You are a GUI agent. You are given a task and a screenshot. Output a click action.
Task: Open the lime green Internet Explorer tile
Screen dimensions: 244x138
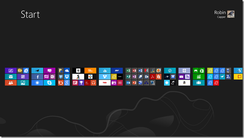point(210,71)
